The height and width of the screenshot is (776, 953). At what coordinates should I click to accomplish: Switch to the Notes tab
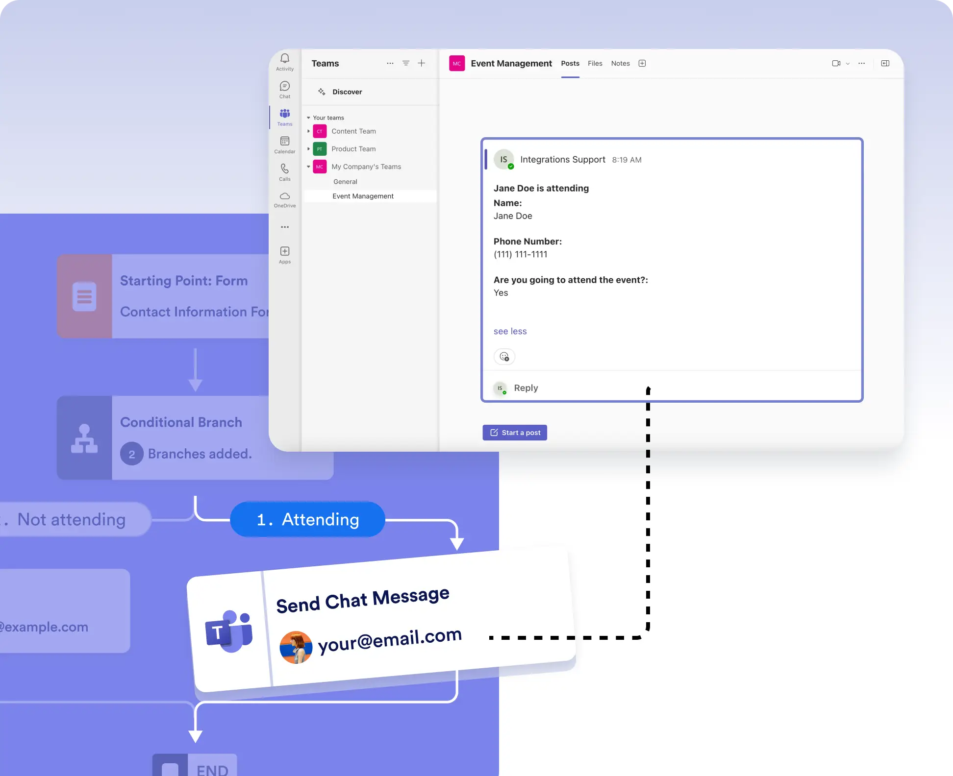tap(620, 63)
